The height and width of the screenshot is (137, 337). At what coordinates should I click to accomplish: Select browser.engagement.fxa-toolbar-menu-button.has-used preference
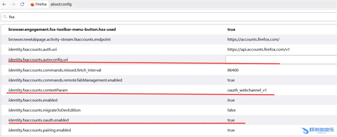62,29
